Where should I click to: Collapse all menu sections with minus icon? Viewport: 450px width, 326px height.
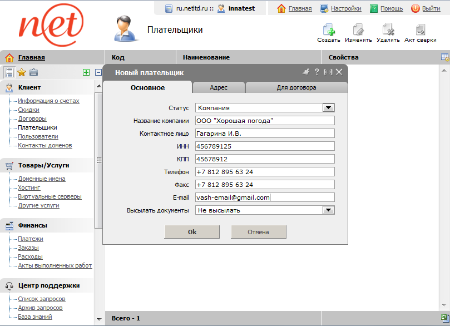98,72
